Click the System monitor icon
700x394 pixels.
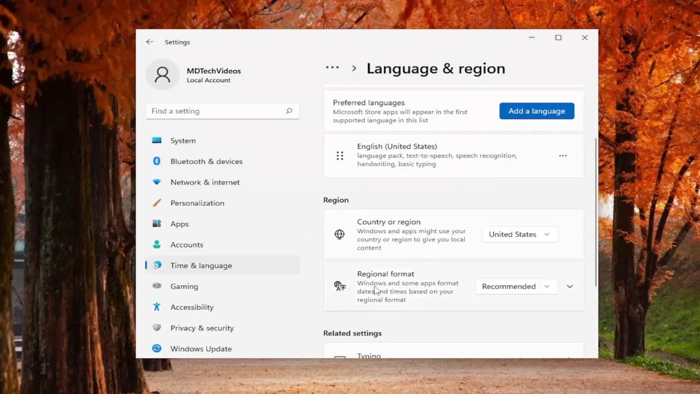tap(157, 141)
